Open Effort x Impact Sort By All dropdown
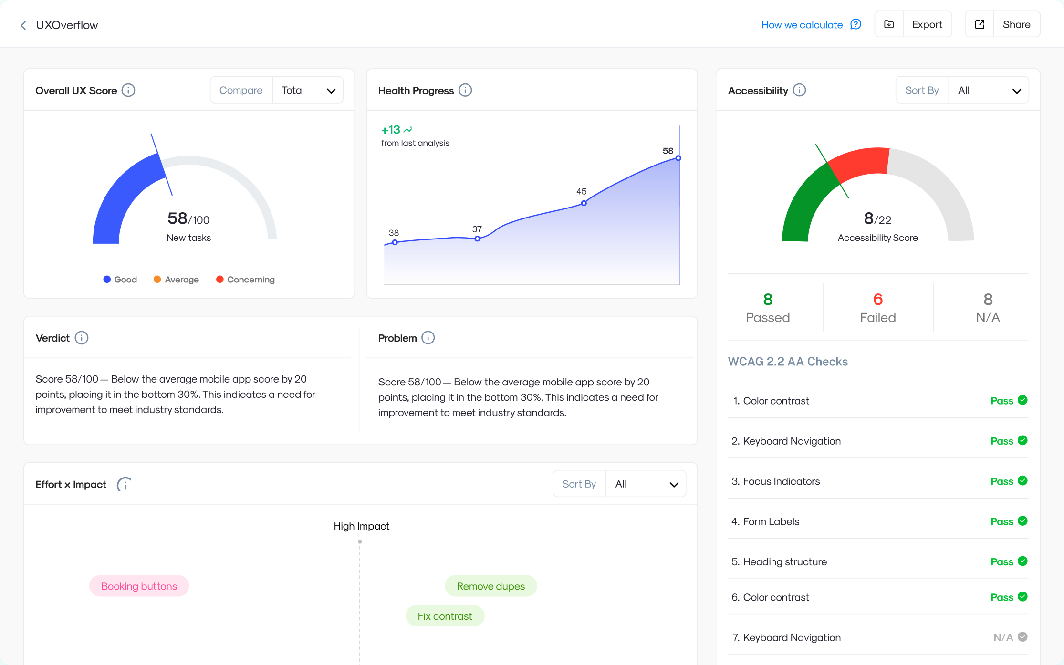The image size is (1064, 665). pyautogui.click(x=646, y=484)
